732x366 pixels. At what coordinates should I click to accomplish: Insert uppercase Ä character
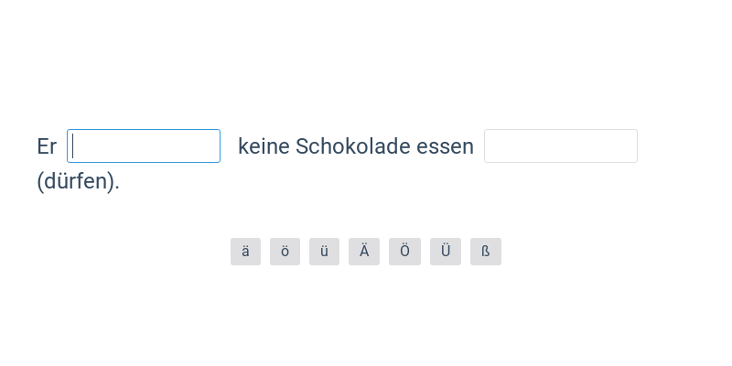(364, 252)
